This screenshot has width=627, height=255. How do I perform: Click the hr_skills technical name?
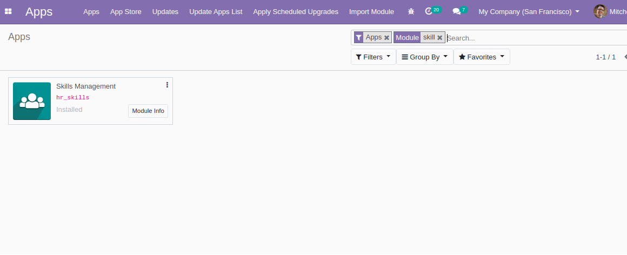[72, 98]
